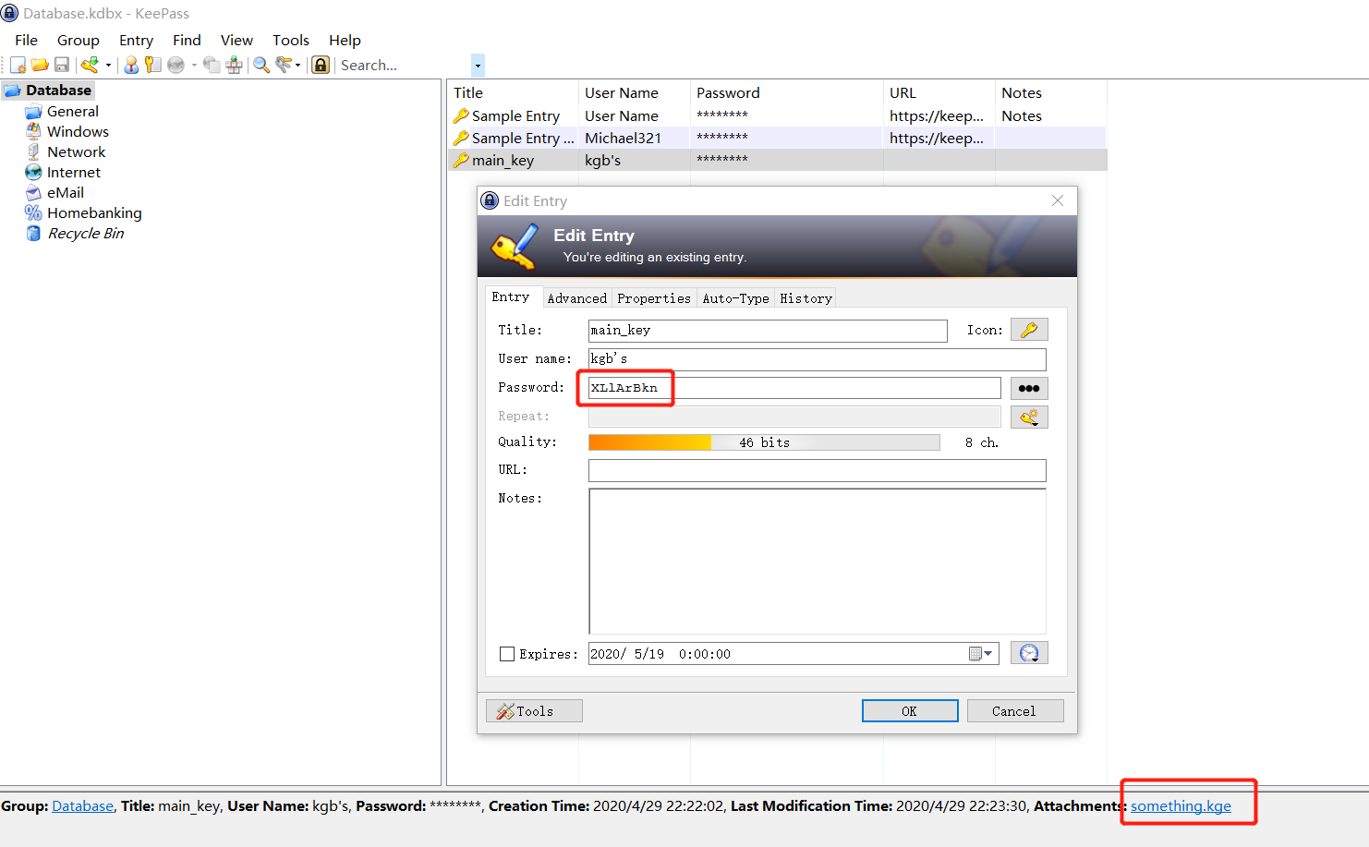
Task: Click the generate password key icon button
Action: [x=1029, y=417]
